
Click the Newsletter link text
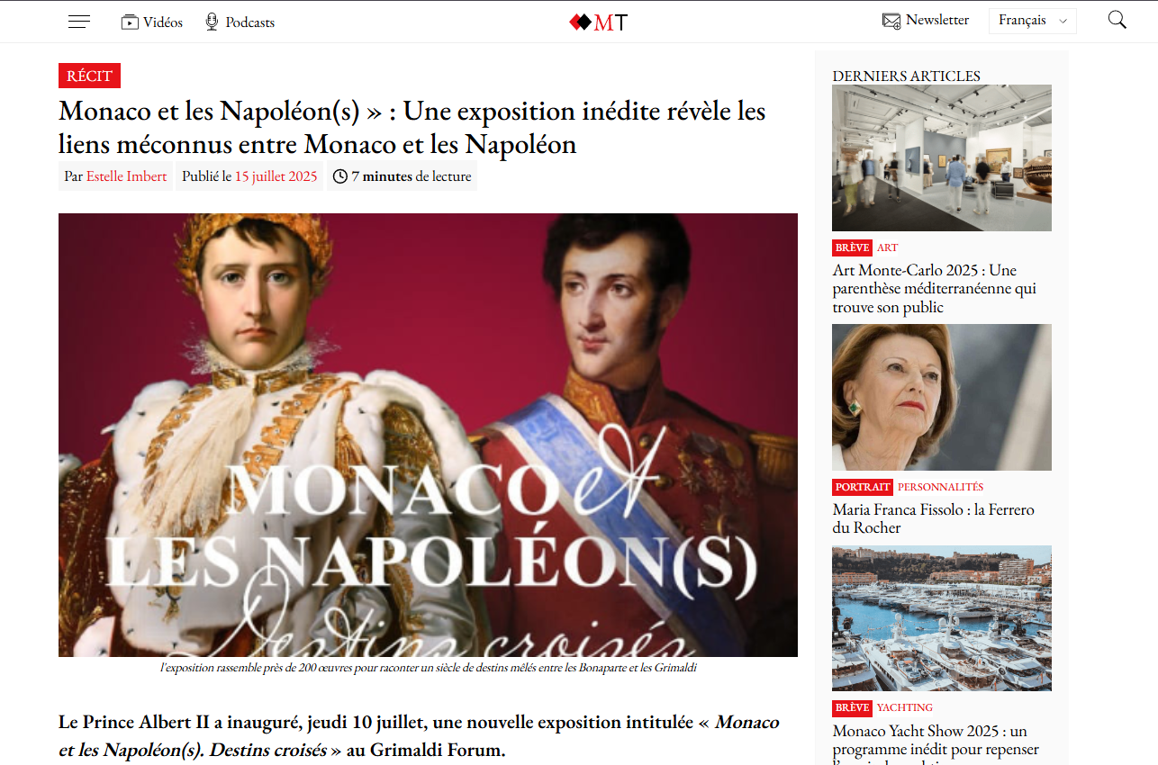coord(937,20)
